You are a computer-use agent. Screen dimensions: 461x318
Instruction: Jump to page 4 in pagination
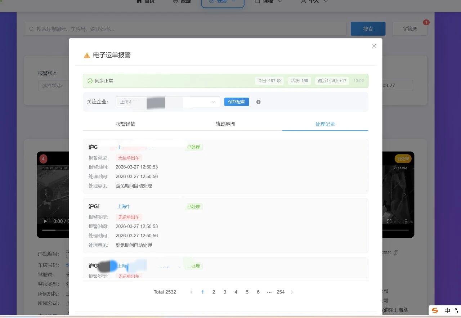pyautogui.click(x=236, y=292)
